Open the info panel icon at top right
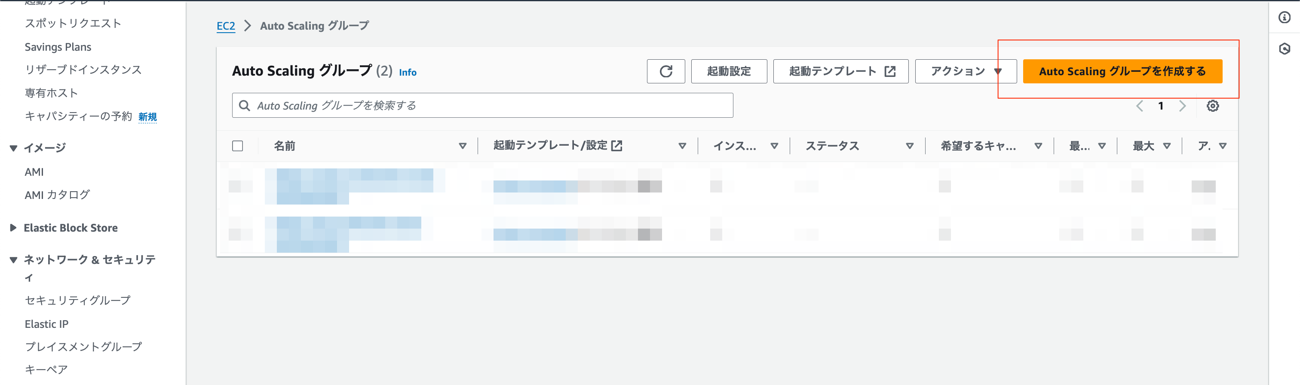1300x385 pixels. pos(1285,18)
